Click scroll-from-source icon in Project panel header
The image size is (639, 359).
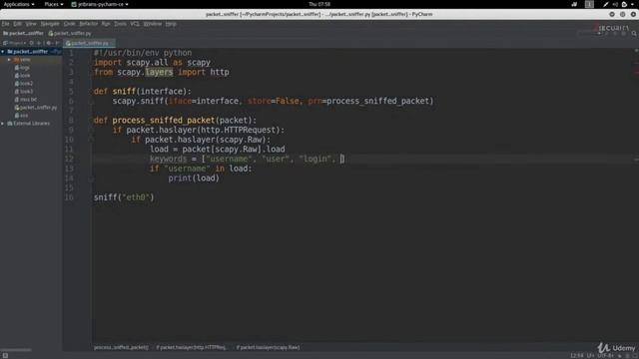click(x=31, y=43)
